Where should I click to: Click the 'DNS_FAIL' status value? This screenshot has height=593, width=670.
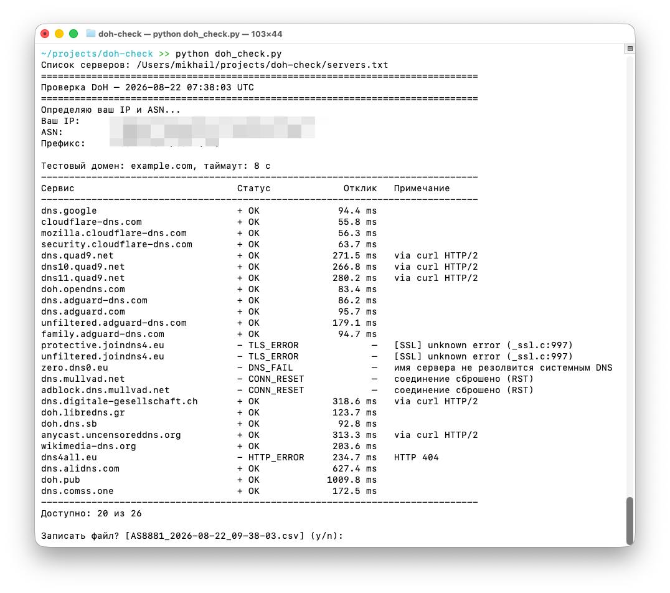coord(270,368)
